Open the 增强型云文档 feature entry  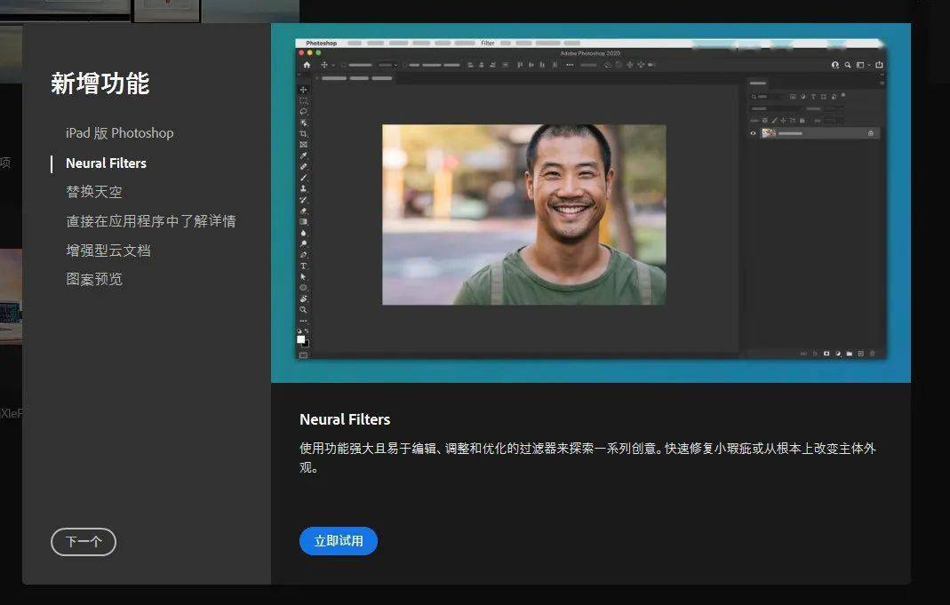point(108,251)
